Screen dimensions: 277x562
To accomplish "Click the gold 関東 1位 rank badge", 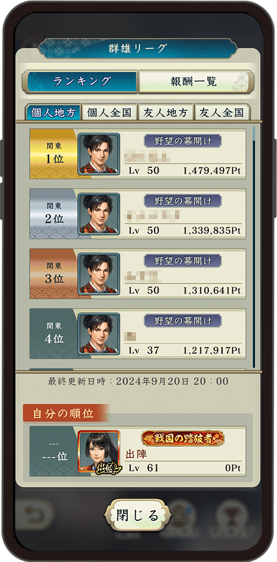I will (x=54, y=154).
